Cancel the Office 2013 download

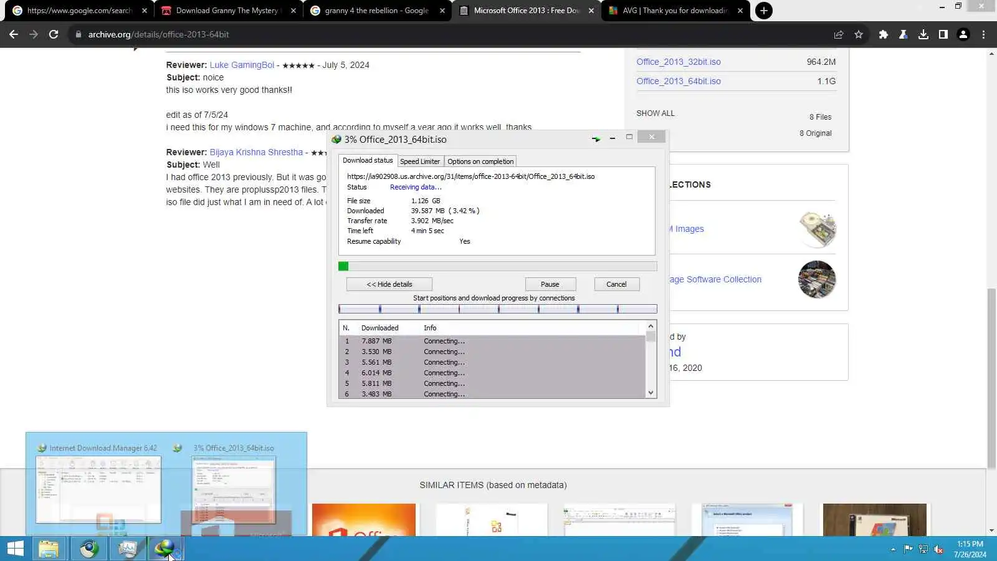pyautogui.click(x=617, y=284)
